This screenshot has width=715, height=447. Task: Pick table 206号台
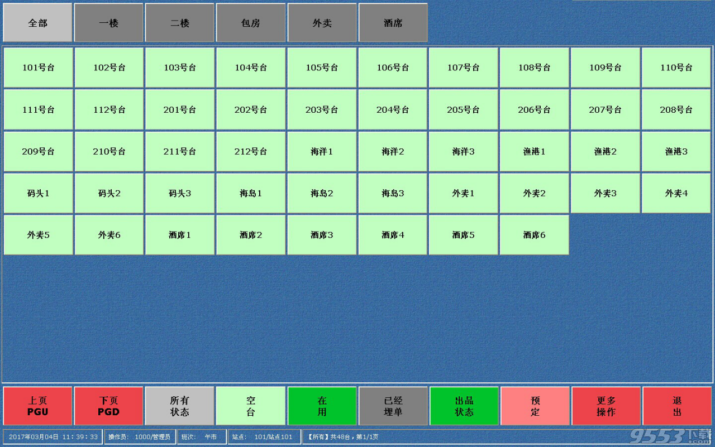click(534, 109)
